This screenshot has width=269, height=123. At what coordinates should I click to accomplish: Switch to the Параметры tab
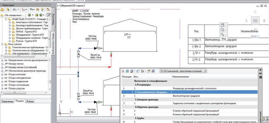(7, 101)
